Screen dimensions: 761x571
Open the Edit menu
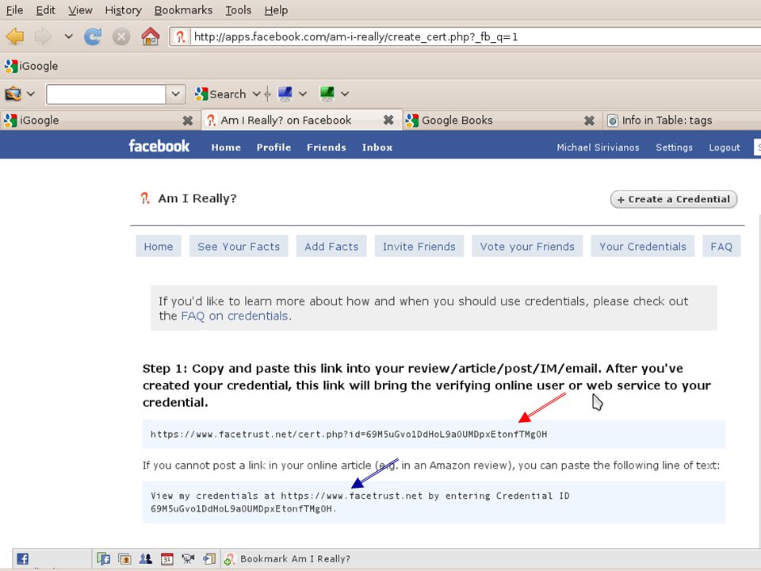click(46, 10)
